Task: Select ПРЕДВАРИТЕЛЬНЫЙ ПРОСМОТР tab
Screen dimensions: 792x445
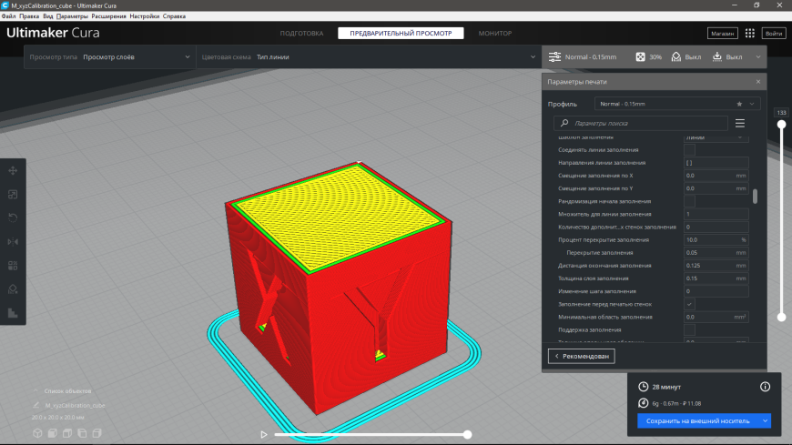Action: pos(401,34)
